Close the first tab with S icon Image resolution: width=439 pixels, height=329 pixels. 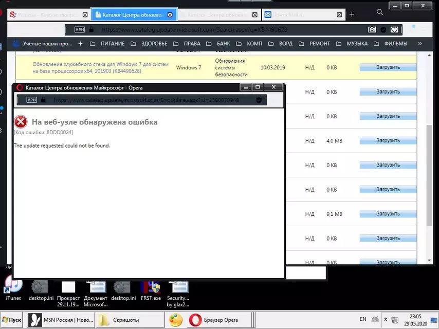click(85, 14)
